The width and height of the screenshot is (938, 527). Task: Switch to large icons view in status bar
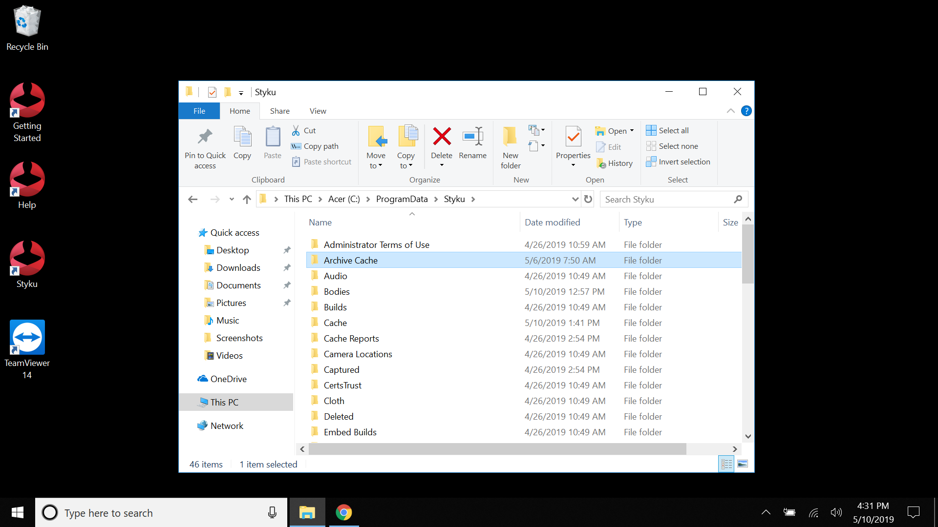(x=743, y=464)
